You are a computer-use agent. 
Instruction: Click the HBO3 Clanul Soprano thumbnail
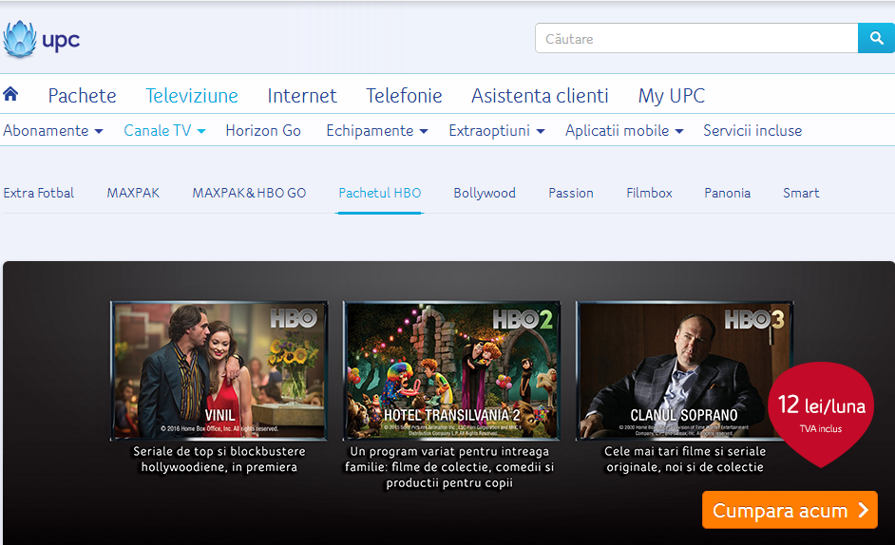point(684,371)
